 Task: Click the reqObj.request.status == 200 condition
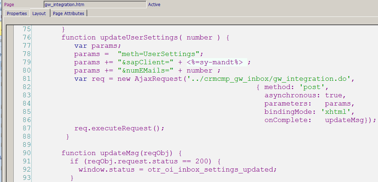147,161
